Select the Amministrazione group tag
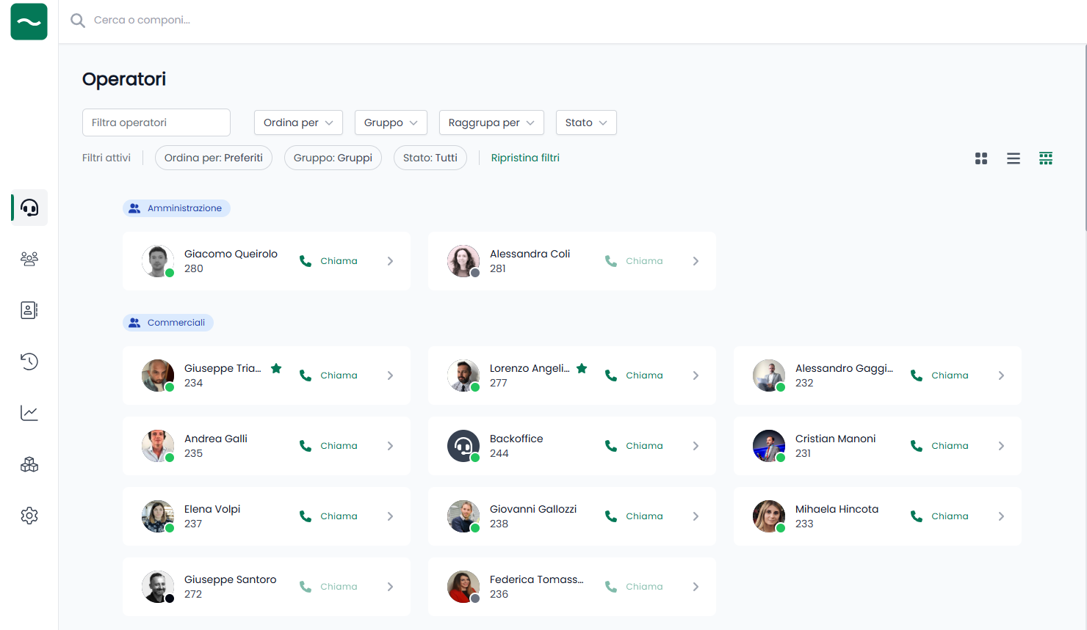The width and height of the screenshot is (1087, 630). (176, 208)
